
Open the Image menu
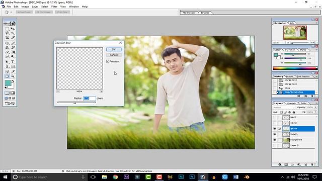[25, 7]
